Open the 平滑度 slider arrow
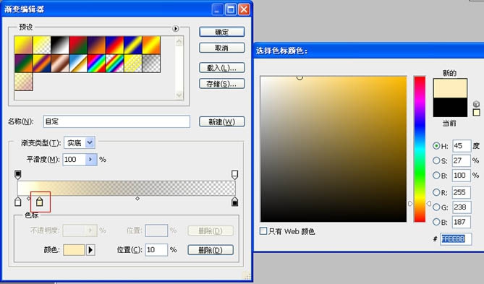This screenshot has height=284, width=484. [x=90, y=160]
